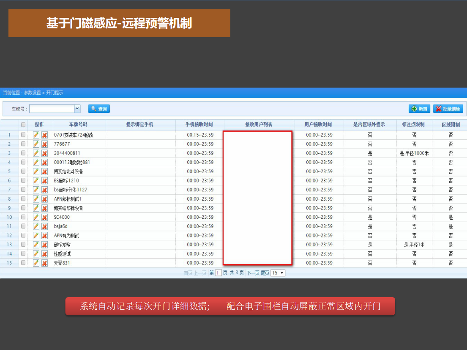The image size is (467, 350).
Task: Expand the page size dropdown showing 15
Action: click(278, 273)
